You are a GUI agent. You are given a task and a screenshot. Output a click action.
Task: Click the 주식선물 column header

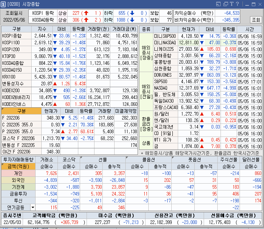pyautogui.click(x=229, y=160)
